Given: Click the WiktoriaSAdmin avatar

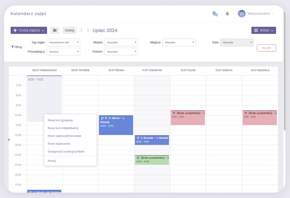Looking at the screenshot, I should pos(242,14).
